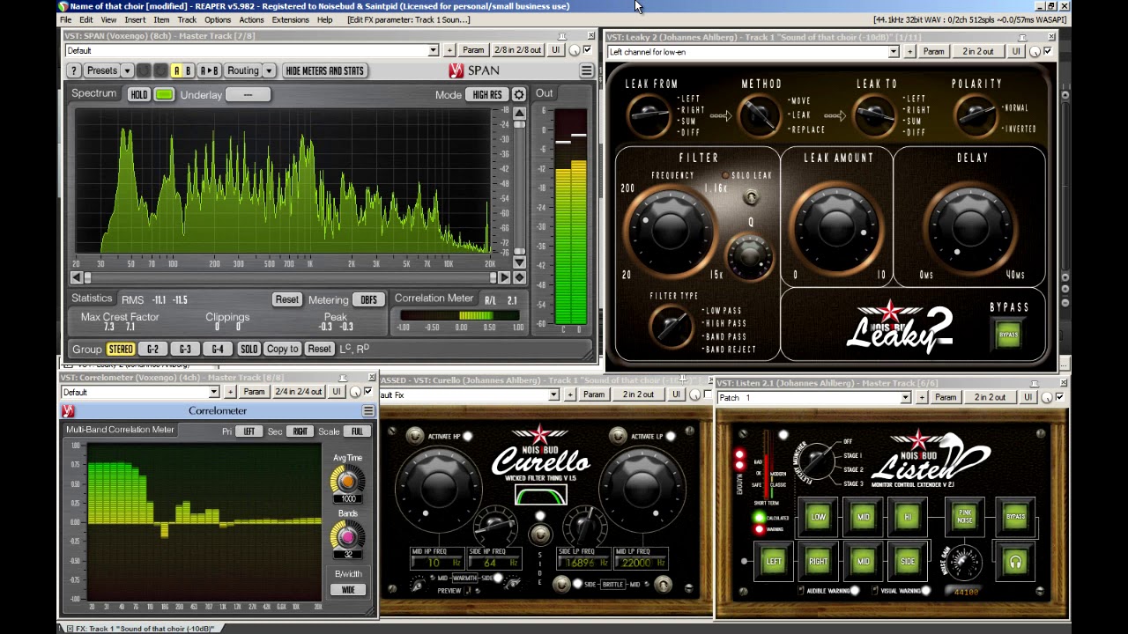Viewport: 1128px width, 634px height.
Task: Click the SPAN group Copy to button
Action: [x=282, y=349]
